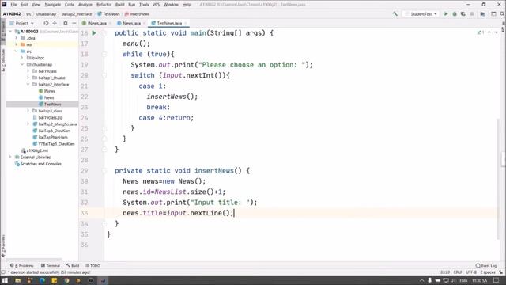Click the inspection warnings indicator
The image size is (506, 285).
point(481,32)
